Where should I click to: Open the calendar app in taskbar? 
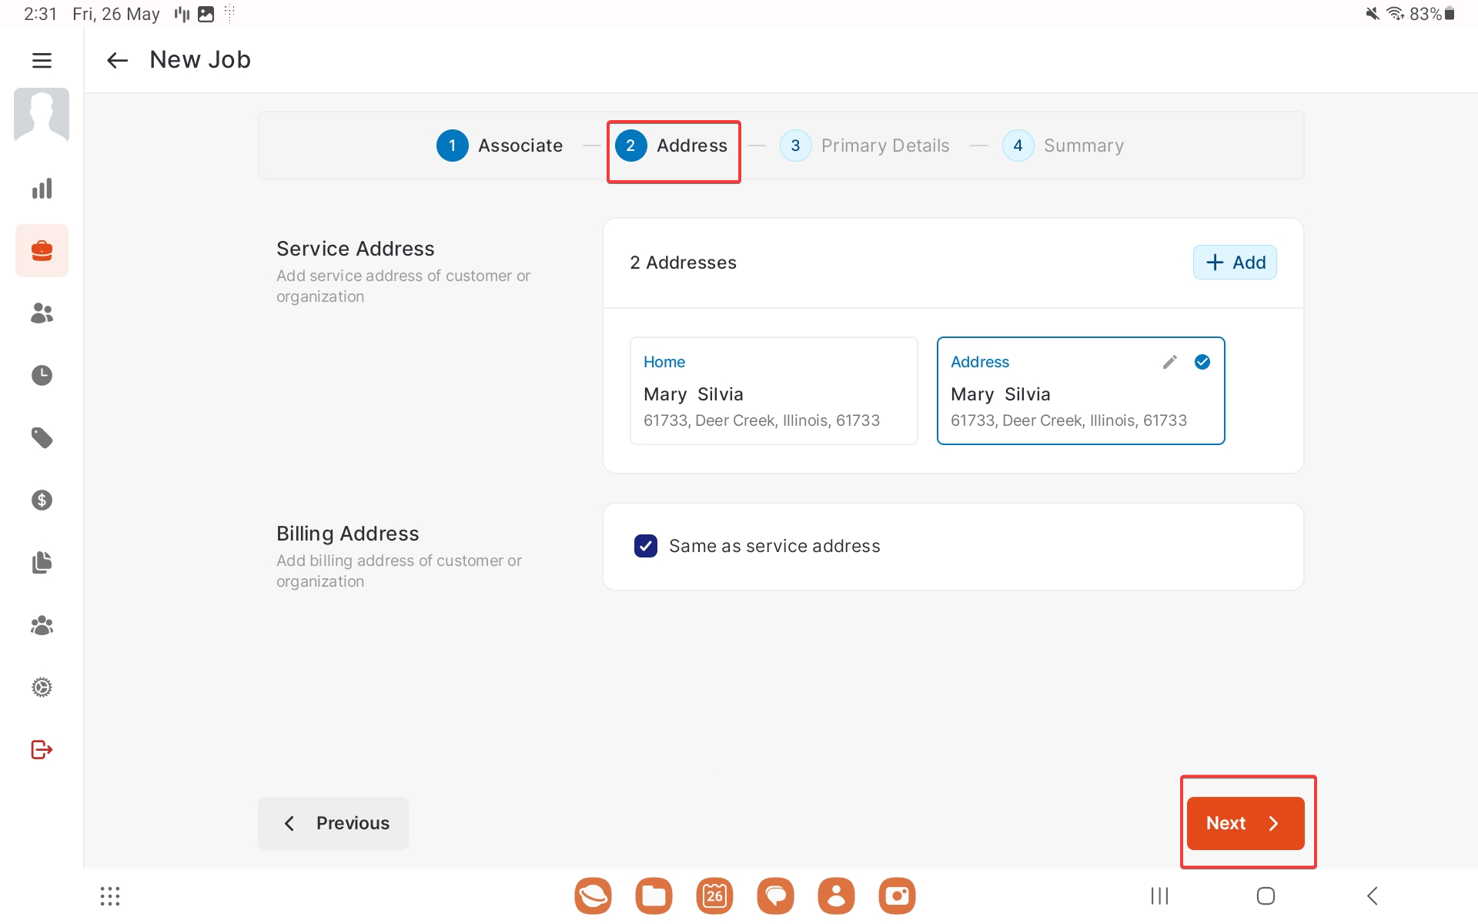[x=714, y=896]
